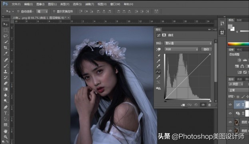The width and height of the screenshot is (249, 144).
Task: Switch to the 样式 styles tab
Action: click(x=239, y=50)
